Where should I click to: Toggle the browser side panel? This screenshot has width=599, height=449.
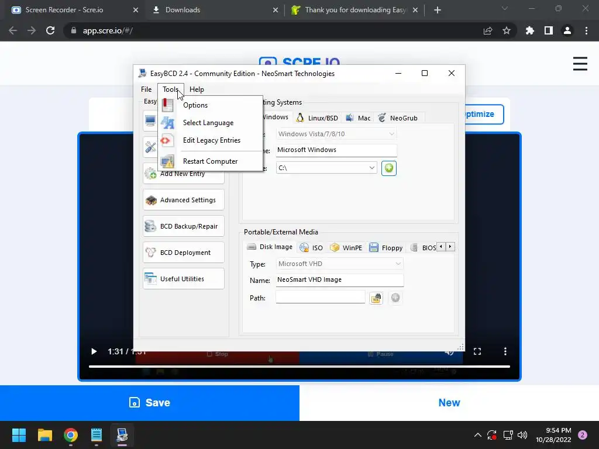(549, 30)
